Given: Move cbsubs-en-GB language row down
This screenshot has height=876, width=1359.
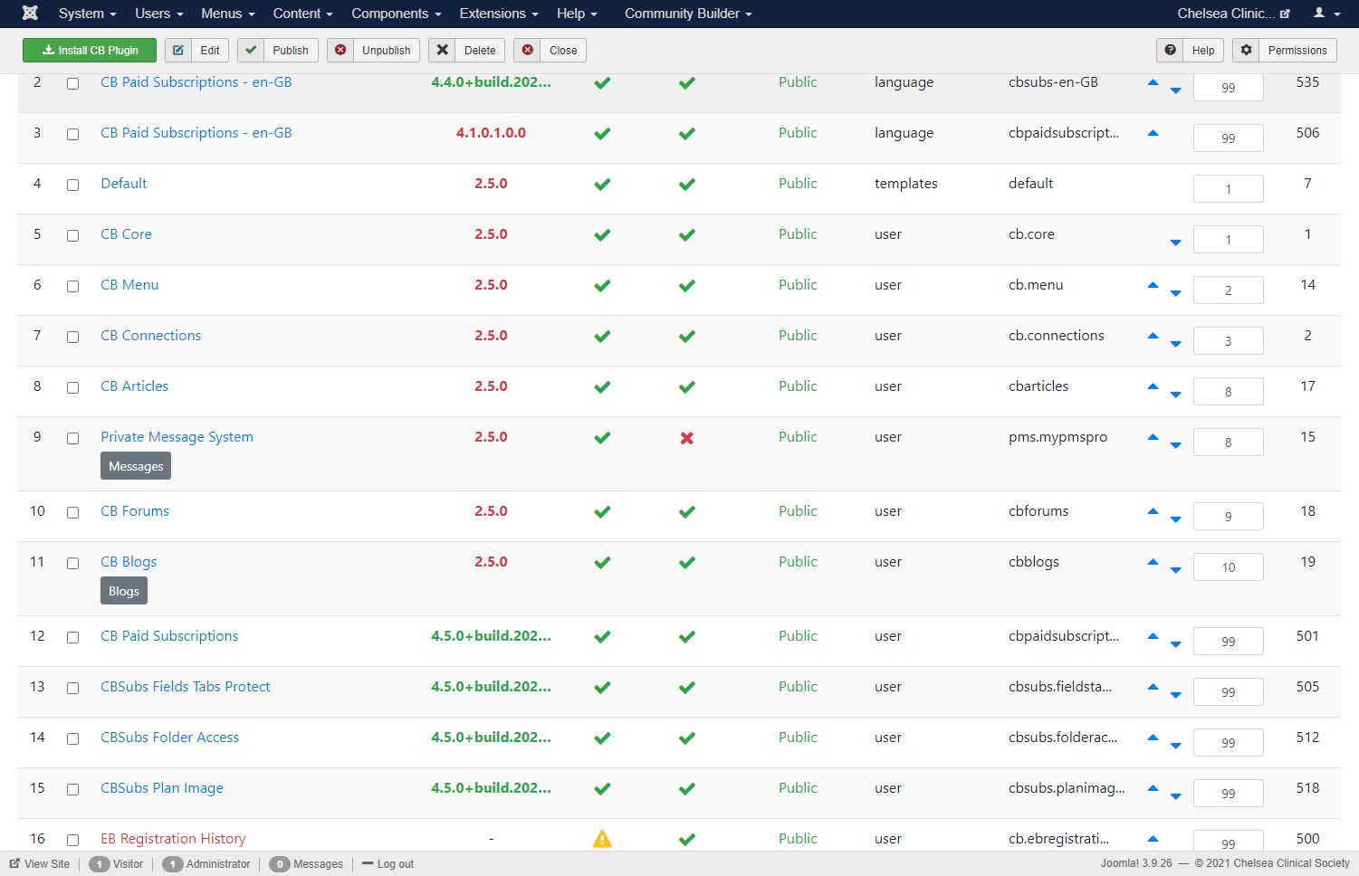Looking at the screenshot, I should 1175,90.
